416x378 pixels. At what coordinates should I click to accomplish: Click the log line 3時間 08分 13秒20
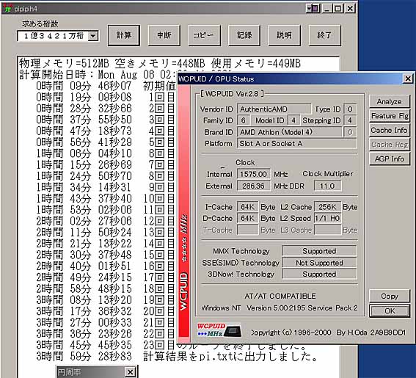click(84, 300)
